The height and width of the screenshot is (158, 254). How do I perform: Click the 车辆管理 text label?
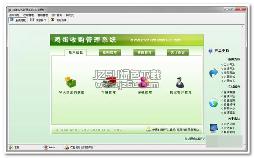(109, 92)
